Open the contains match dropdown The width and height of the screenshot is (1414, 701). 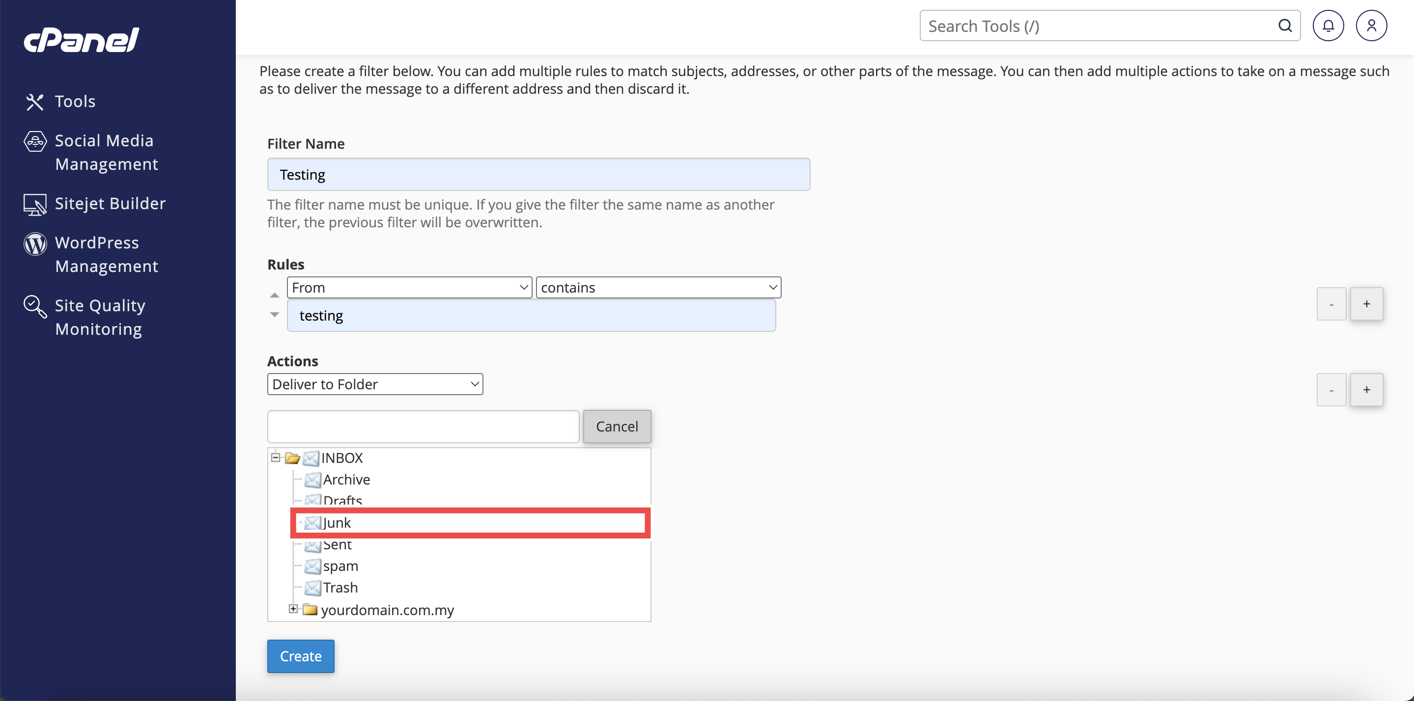pyautogui.click(x=657, y=288)
